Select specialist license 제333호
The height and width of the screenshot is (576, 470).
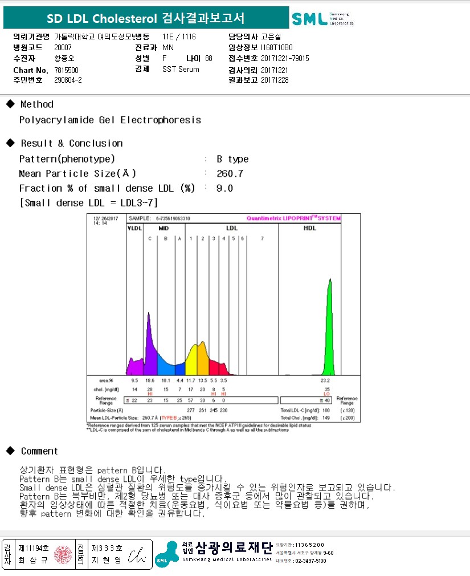pyautogui.click(x=107, y=548)
